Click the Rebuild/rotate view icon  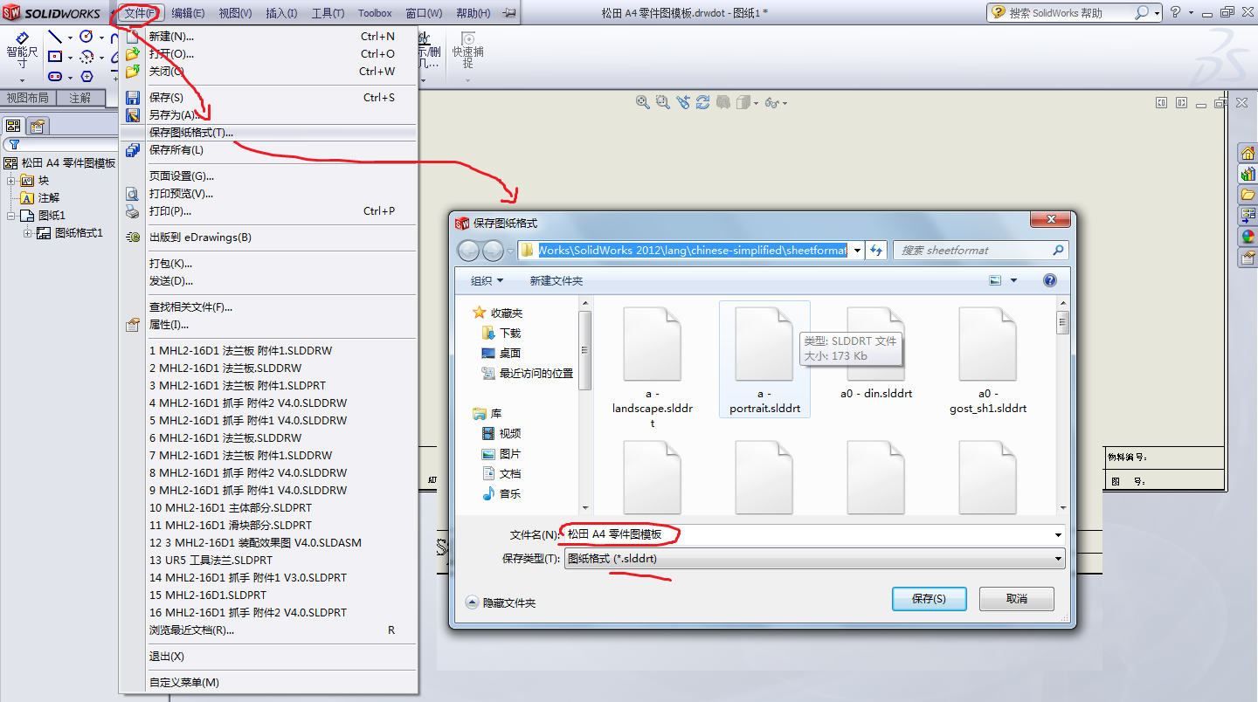pyautogui.click(x=703, y=102)
